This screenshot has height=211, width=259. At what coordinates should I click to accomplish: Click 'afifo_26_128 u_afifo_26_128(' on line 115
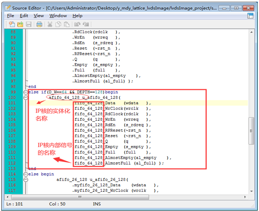click(x=92, y=180)
